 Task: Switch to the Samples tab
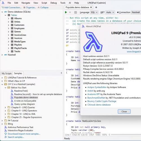pyautogui.click(x=18, y=73)
